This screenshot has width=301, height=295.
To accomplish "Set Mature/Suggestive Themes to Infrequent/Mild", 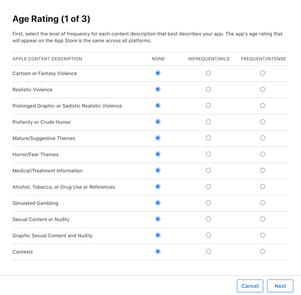I will (x=208, y=138).
